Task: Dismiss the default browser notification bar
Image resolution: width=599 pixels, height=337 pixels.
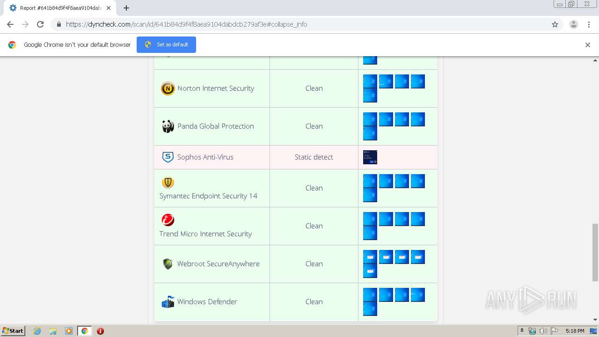Action: [588, 45]
